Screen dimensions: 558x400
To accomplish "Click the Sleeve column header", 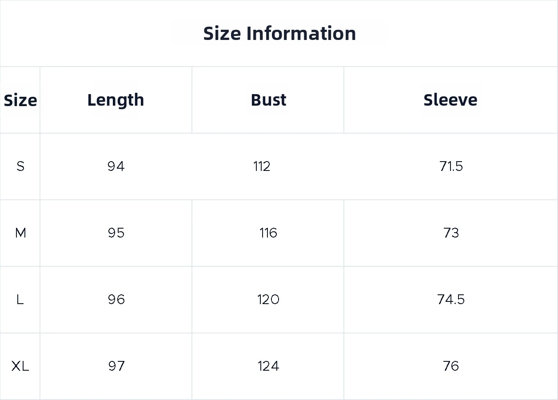I will pos(450,100).
